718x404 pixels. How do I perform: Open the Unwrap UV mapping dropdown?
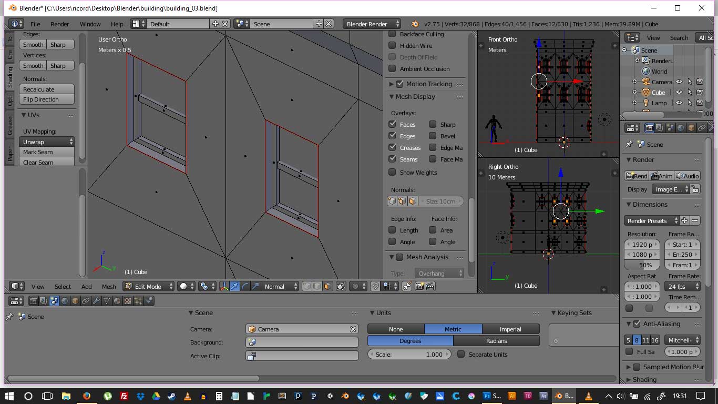[x=47, y=142]
